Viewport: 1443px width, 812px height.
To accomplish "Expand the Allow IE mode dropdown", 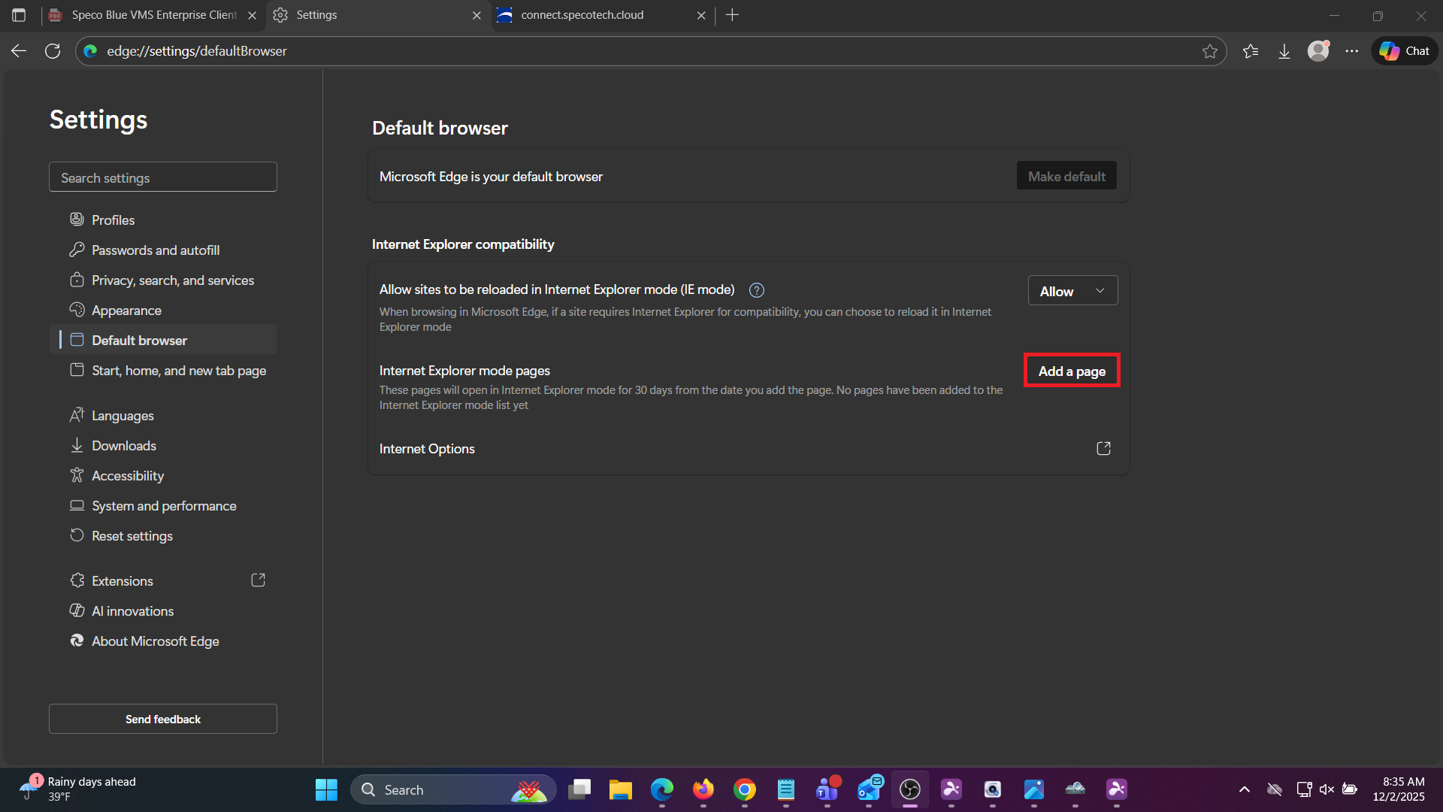I will click(x=1072, y=291).
